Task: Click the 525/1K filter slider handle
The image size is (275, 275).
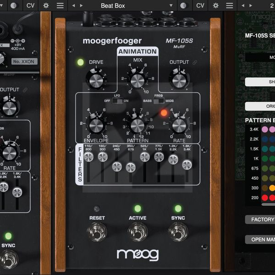Action: (x=145, y=157)
